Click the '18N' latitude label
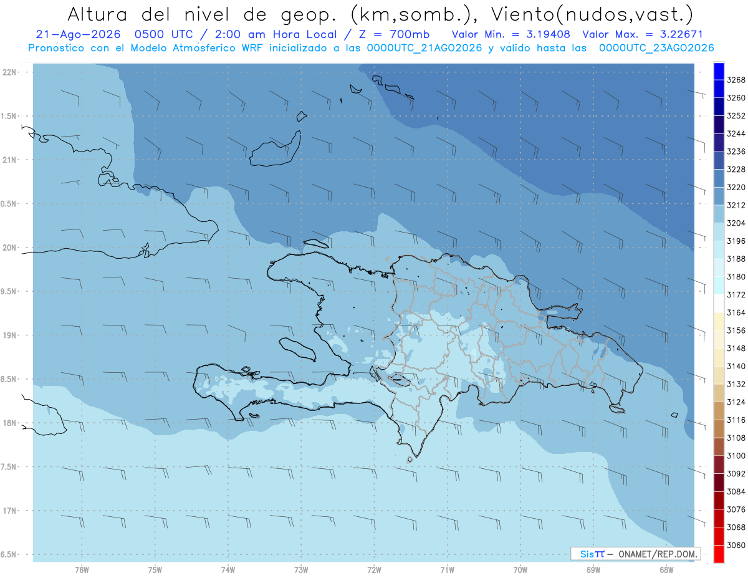Screen dimensions: 748x578 point(10,423)
